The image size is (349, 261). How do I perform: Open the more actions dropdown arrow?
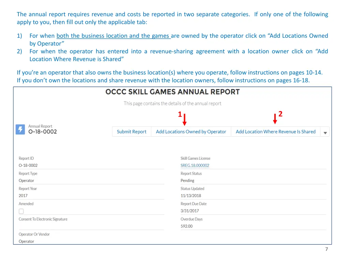(325, 133)
